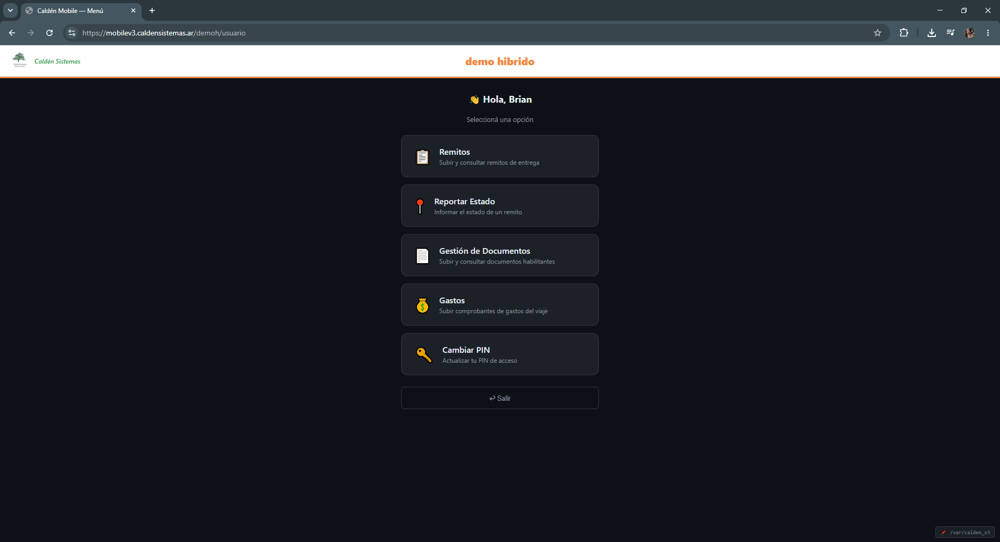The width and height of the screenshot is (1000, 542).
Task: Open the media control icon
Action: pyautogui.click(x=951, y=33)
